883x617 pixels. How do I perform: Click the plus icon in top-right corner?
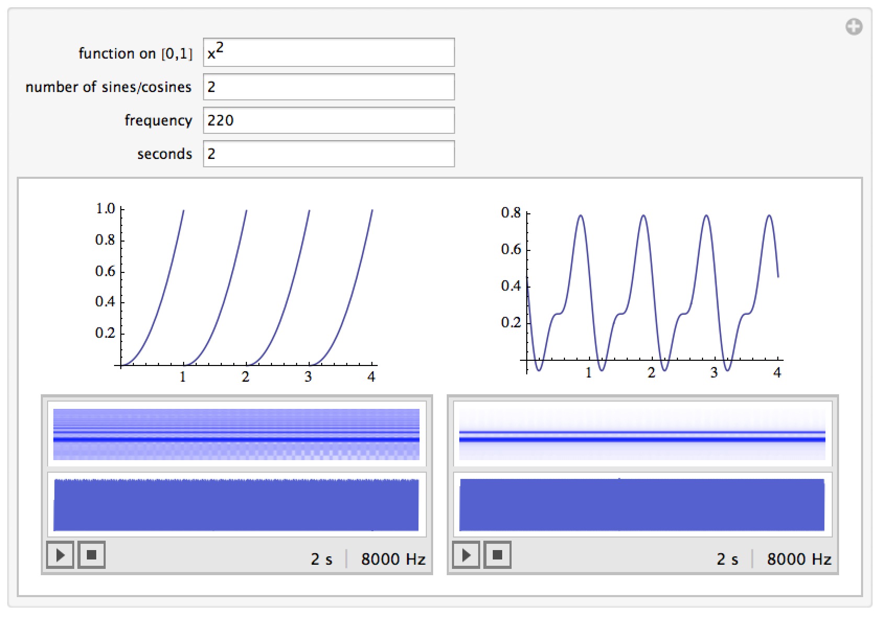coord(854,27)
